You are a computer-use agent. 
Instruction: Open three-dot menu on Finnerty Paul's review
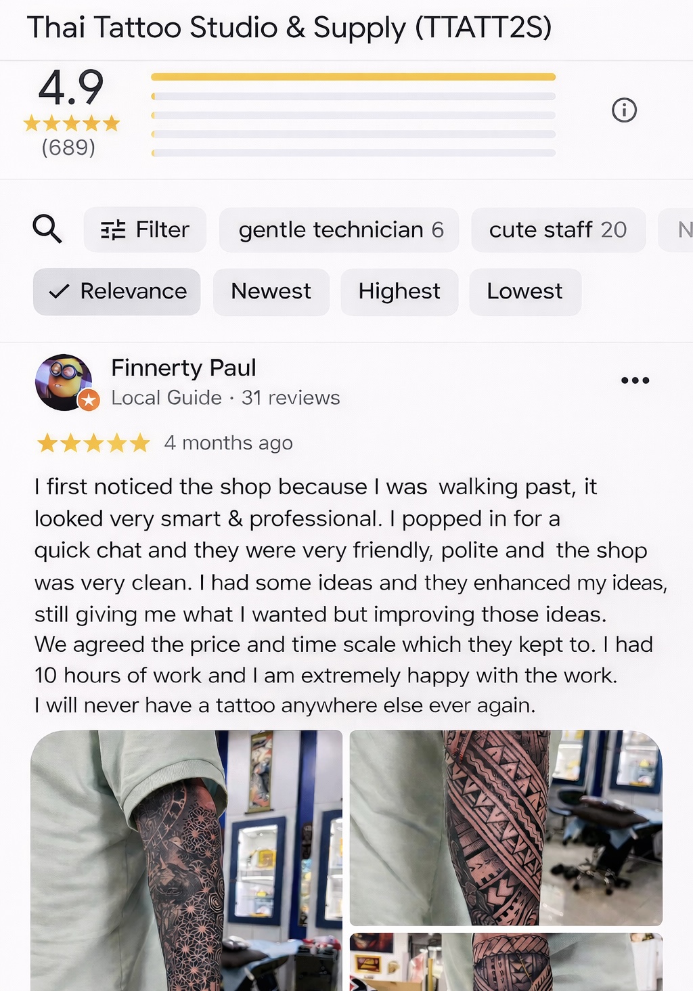[x=635, y=380]
